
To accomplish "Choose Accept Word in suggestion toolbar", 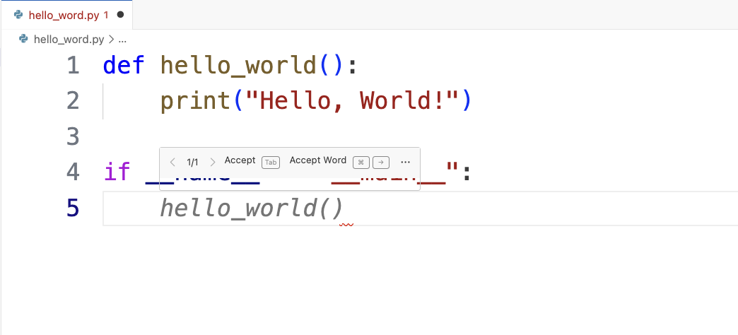I will point(317,160).
